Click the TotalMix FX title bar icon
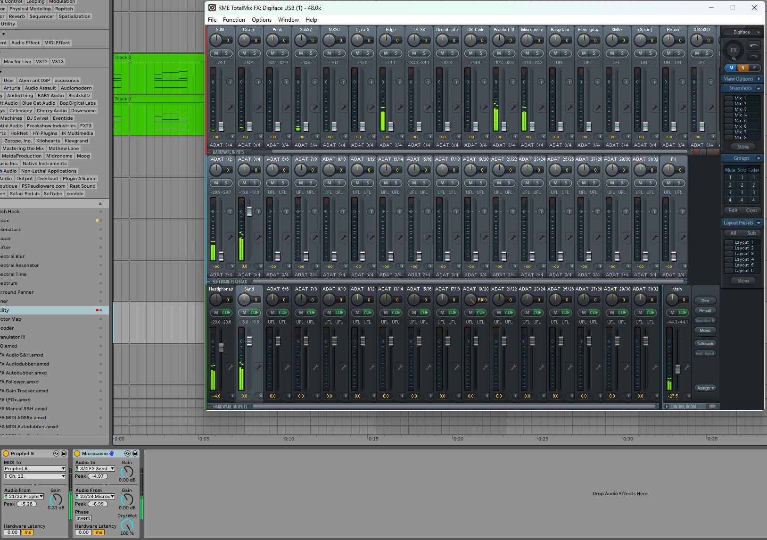Screen dimensions: 767x540 click(x=212, y=8)
